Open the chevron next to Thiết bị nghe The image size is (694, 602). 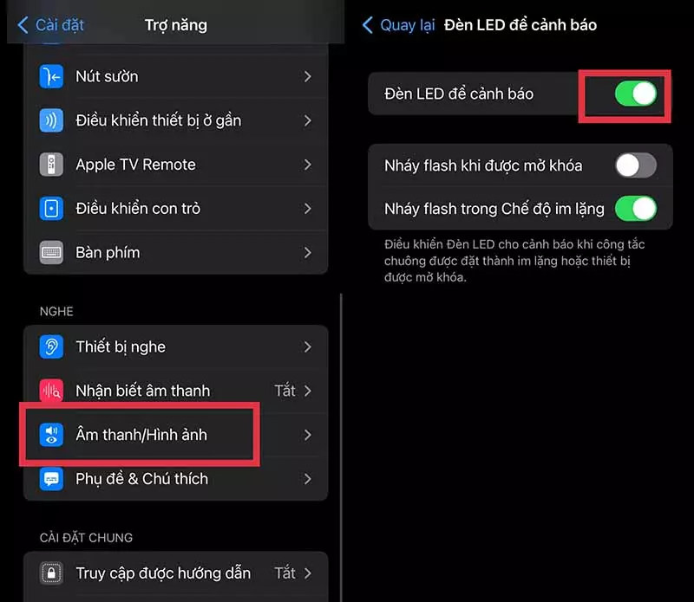(308, 347)
